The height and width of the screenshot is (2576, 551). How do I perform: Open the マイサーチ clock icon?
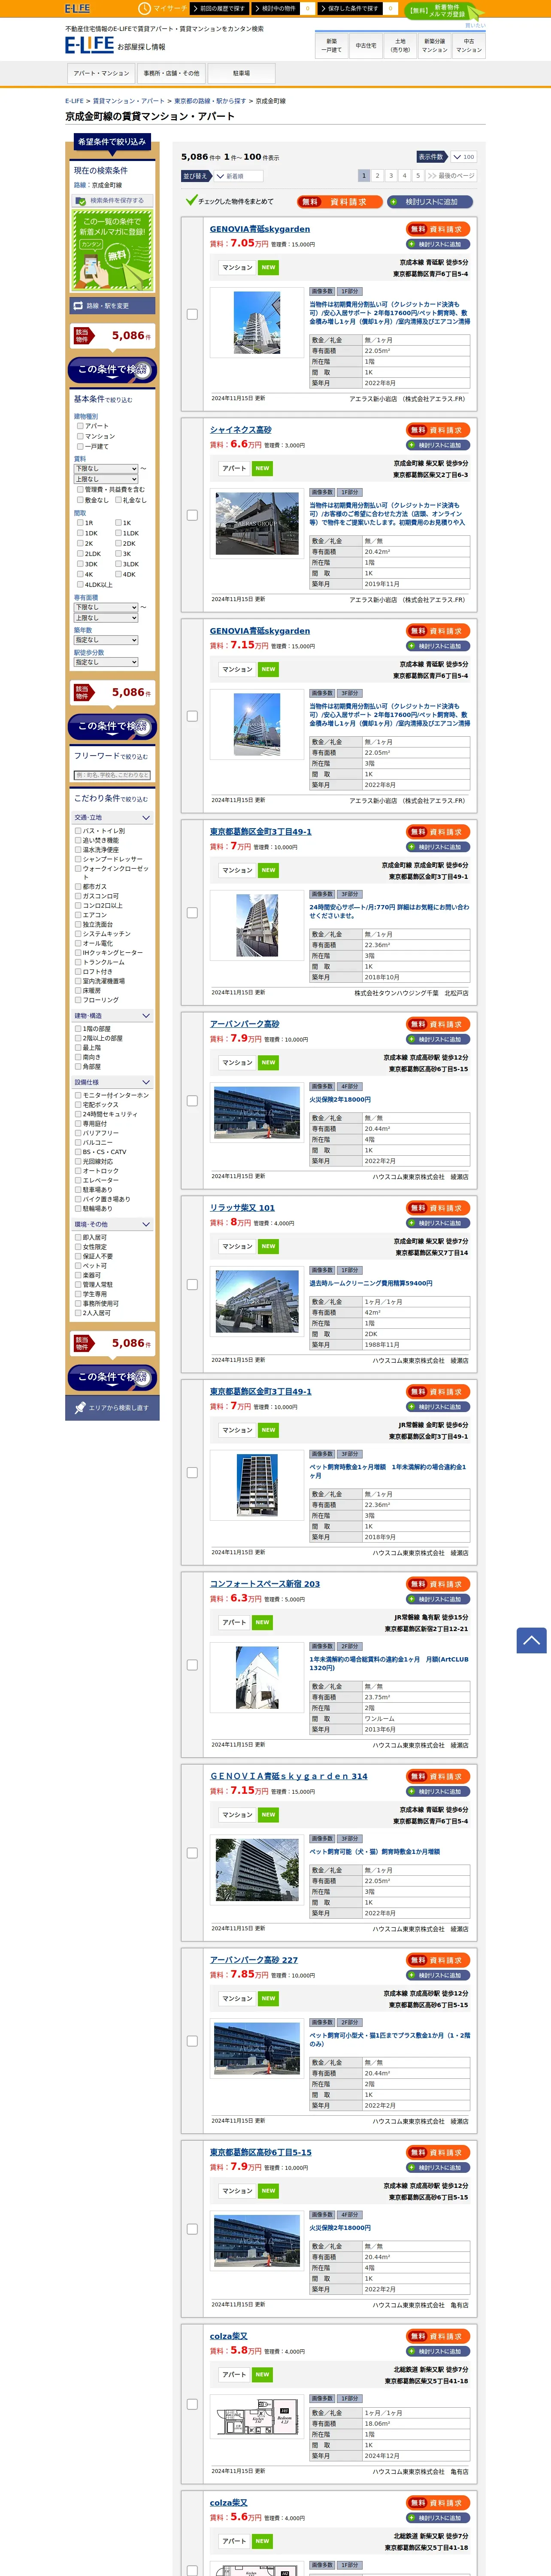[x=144, y=8]
